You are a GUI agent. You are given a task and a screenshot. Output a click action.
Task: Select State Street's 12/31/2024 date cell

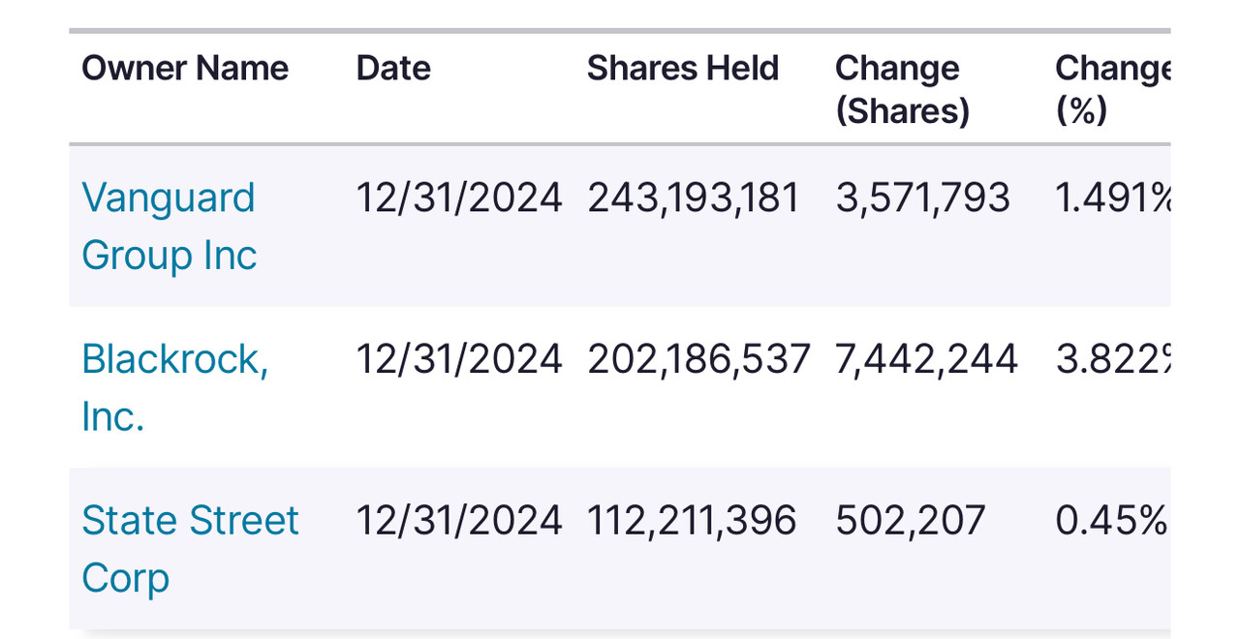click(459, 520)
